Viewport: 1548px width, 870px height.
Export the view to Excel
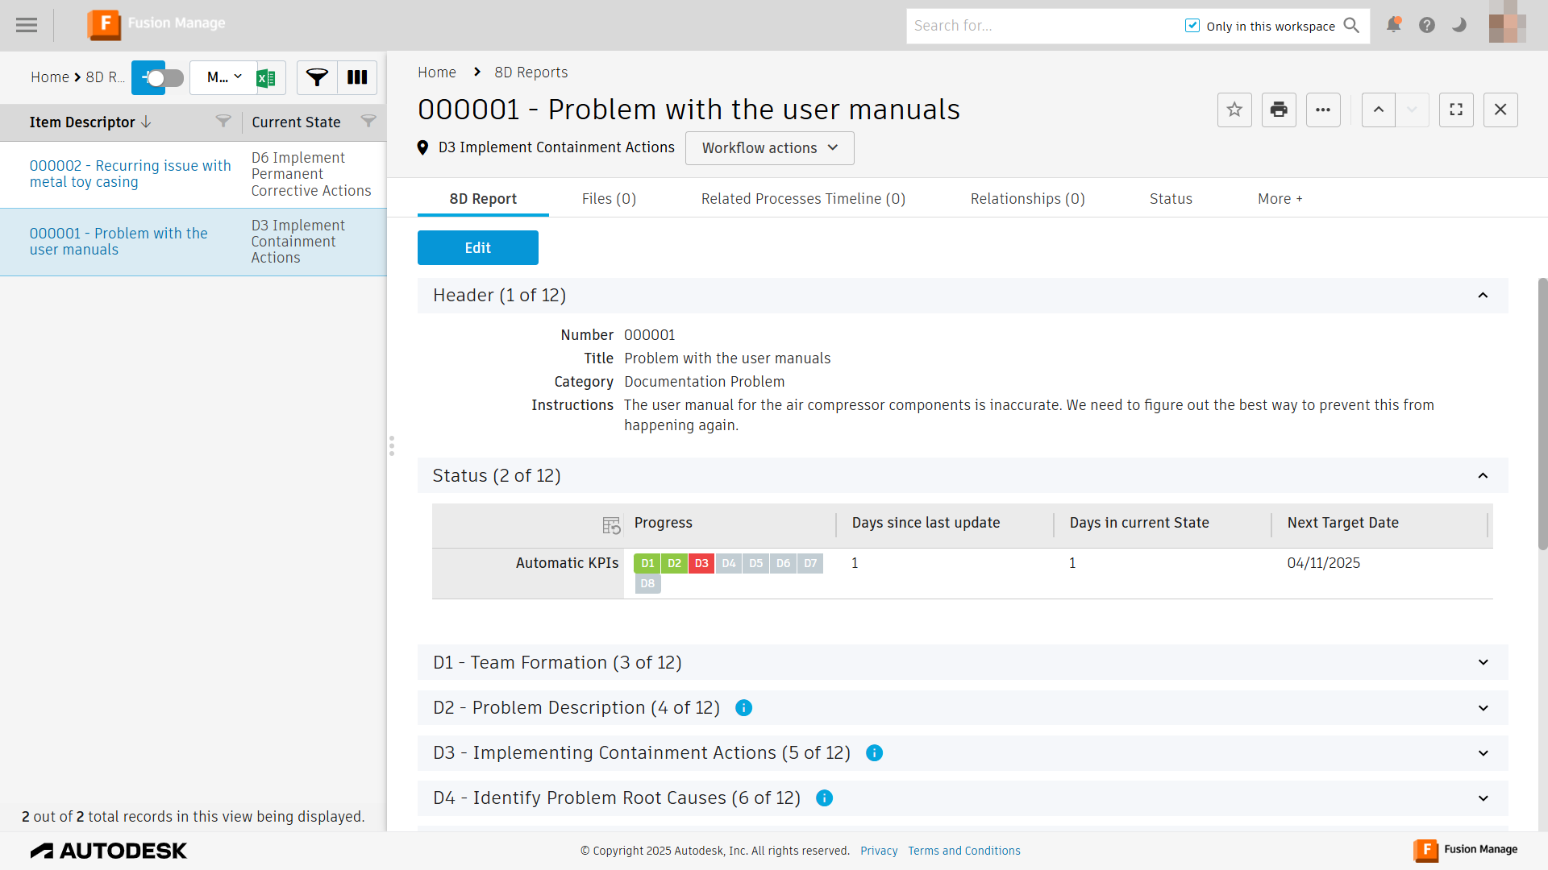(267, 78)
